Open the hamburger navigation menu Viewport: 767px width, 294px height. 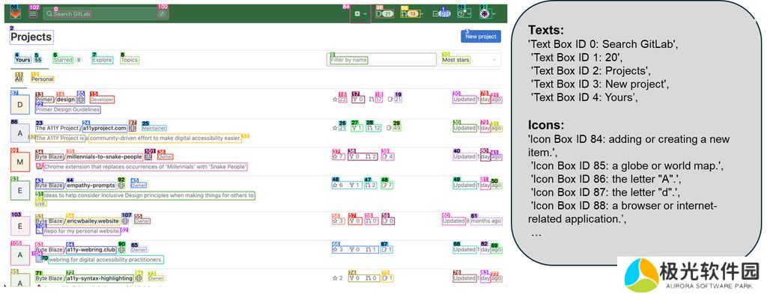click(33, 14)
